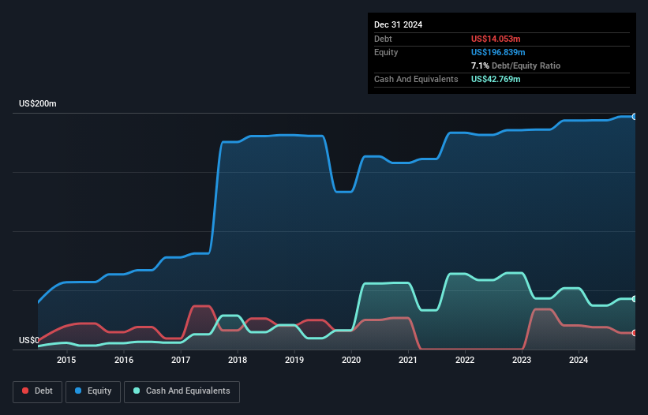Click the 2021 x-axis label
648x415 pixels.
coord(408,360)
